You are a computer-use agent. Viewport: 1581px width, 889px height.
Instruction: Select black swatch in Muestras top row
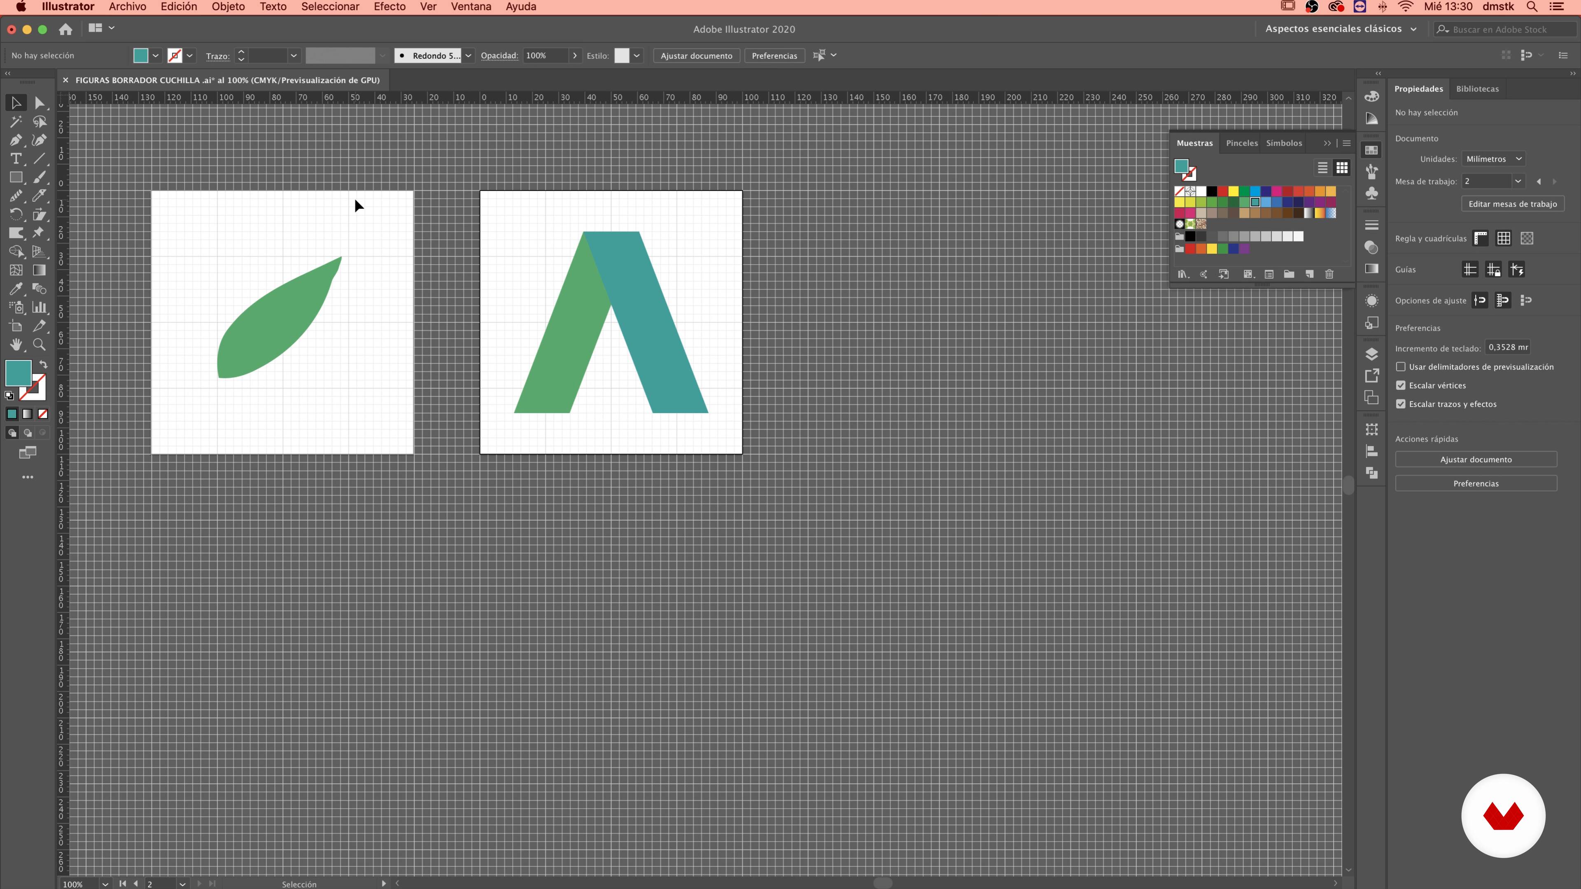click(1212, 191)
